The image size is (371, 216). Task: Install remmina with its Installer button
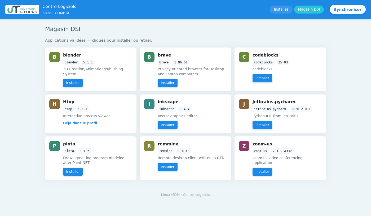tap(167, 167)
